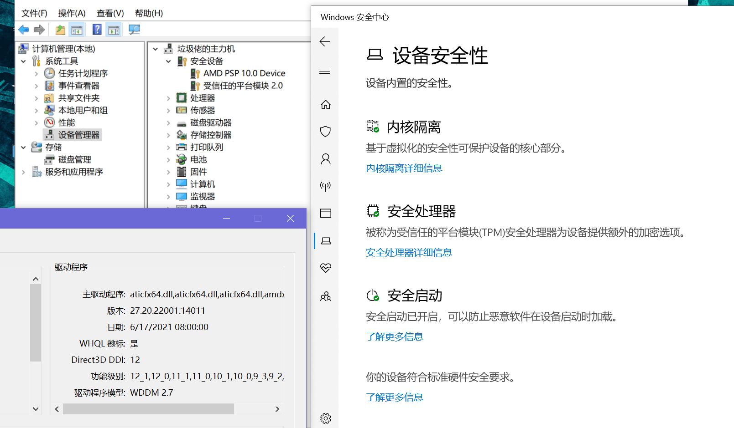
Task: Expand the 性能 node
Action: (x=36, y=122)
